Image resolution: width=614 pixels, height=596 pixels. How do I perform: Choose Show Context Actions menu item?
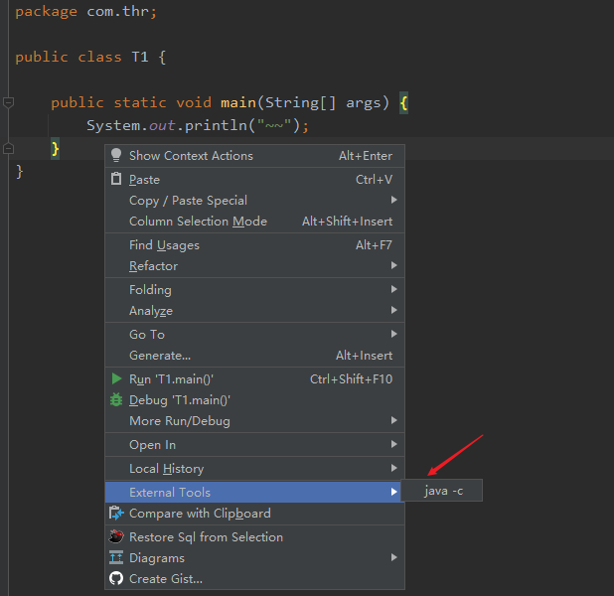(255, 156)
